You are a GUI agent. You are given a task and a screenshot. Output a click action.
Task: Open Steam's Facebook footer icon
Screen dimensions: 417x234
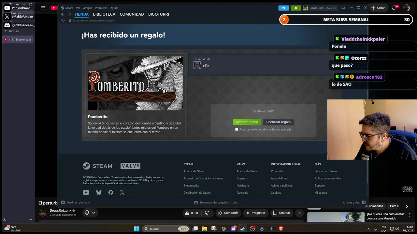111,192
